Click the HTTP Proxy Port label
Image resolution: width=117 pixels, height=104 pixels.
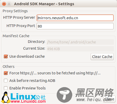pos(21,26)
